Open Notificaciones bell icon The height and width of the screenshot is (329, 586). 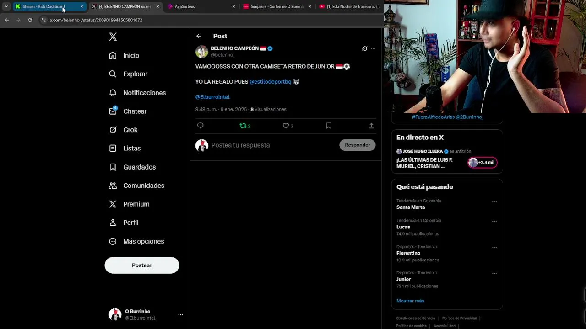coord(113,93)
